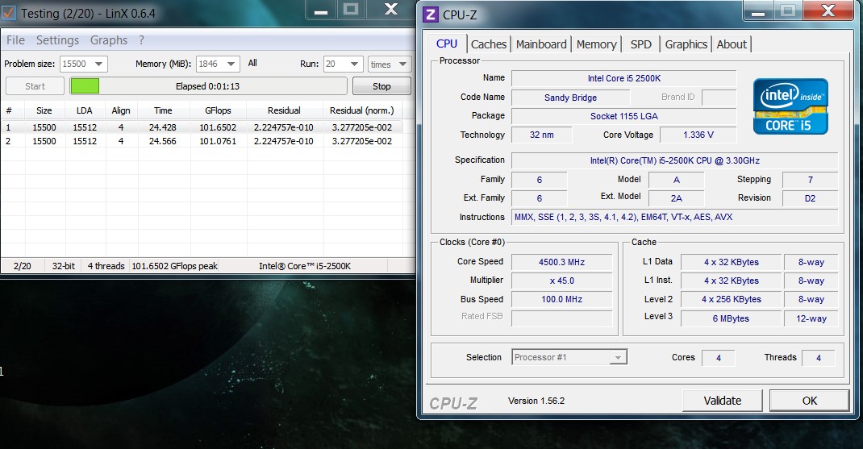
Task: Click the Cores count field
Action: pyautogui.click(x=719, y=358)
